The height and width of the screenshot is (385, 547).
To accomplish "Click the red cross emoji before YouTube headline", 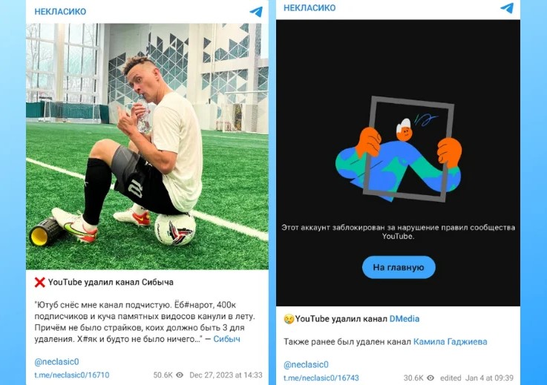I will coord(40,282).
